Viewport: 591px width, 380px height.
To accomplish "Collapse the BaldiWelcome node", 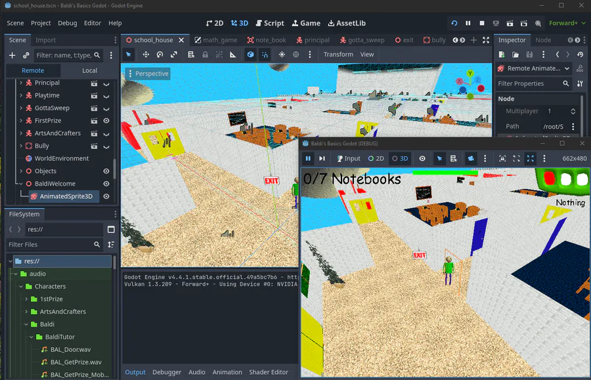I will pyautogui.click(x=21, y=184).
